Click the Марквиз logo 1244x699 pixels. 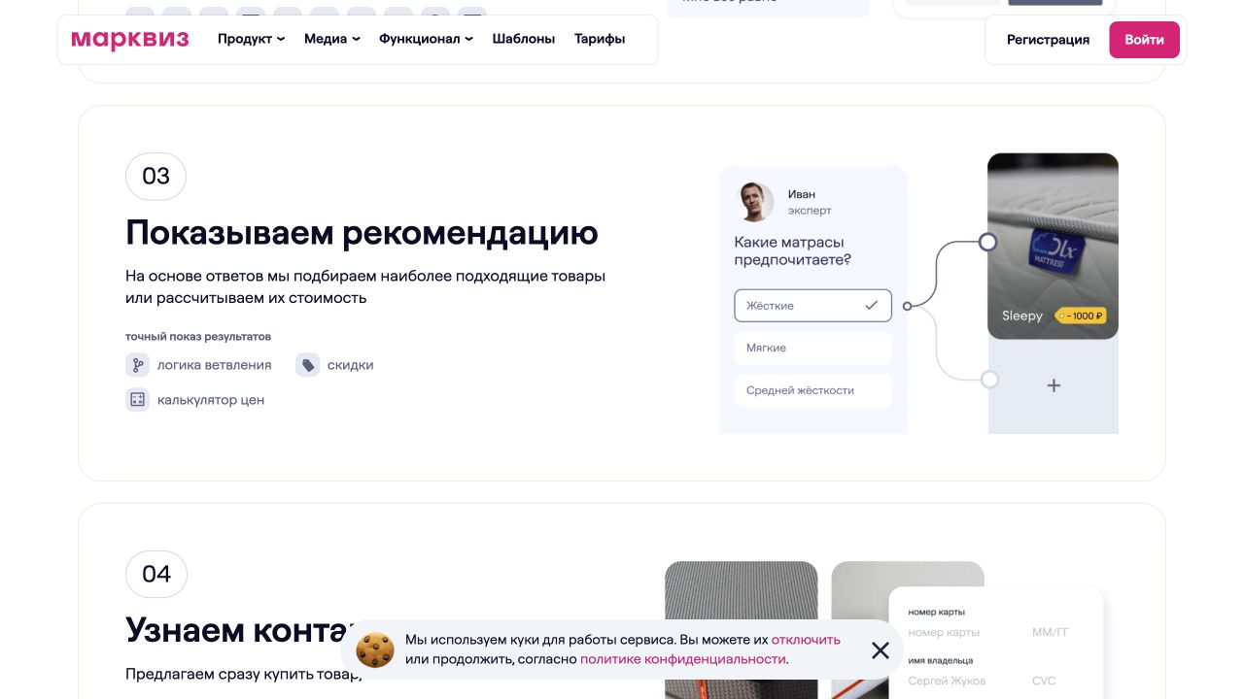(x=130, y=40)
